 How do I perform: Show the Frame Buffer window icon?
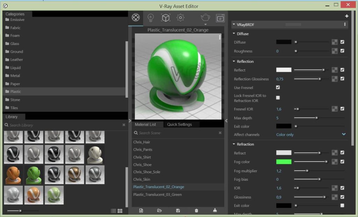point(220,18)
